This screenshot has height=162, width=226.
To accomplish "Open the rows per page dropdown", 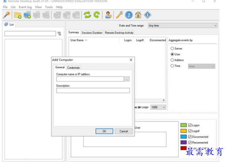I will [158, 107].
